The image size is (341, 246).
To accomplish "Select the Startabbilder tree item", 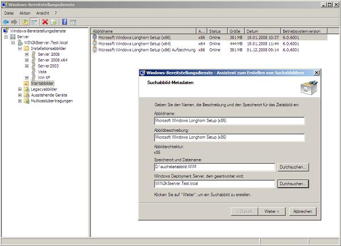I will [x=42, y=84].
